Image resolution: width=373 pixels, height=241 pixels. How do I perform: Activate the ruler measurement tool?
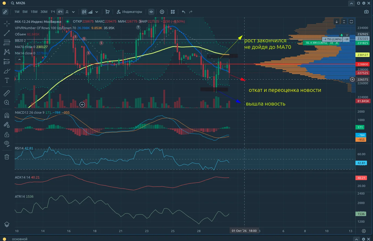pyautogui.click(x=7, y=93)
